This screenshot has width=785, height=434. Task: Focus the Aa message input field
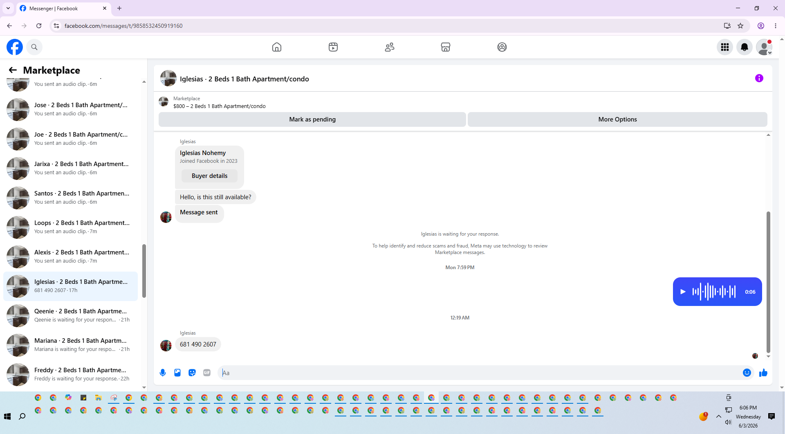(480, 373)
